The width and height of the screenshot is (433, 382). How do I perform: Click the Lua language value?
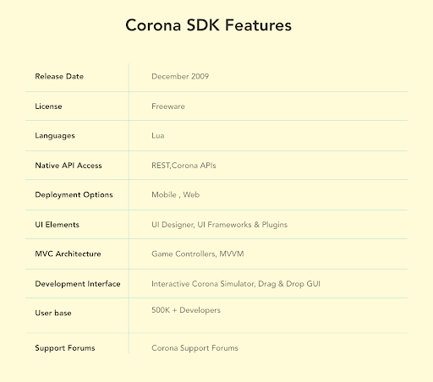pos(158,135)
